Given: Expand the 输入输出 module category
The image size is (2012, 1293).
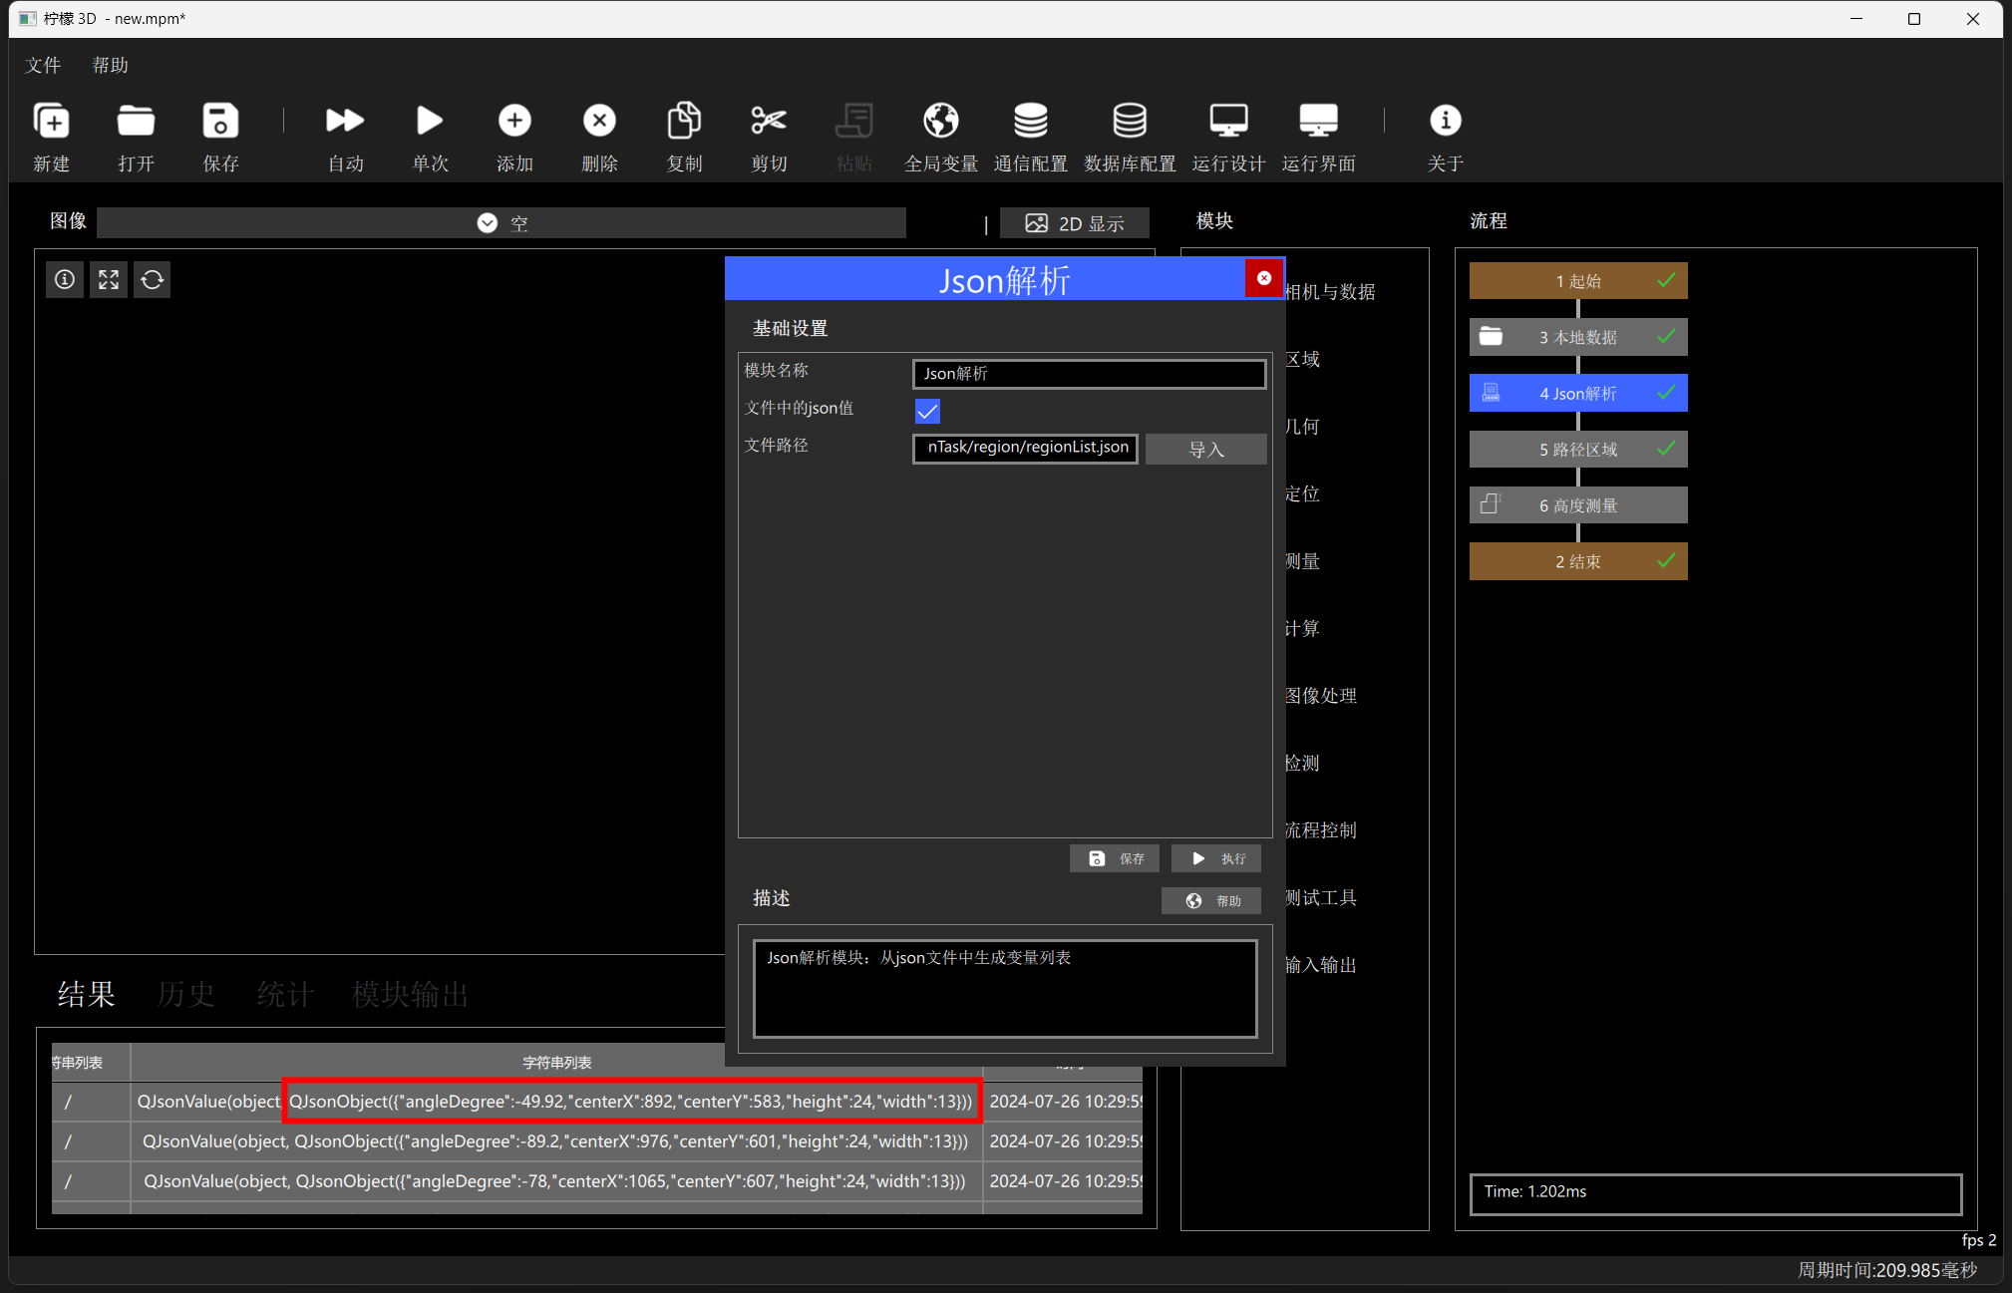Looking at the screenshot, I should (1321, 965).
